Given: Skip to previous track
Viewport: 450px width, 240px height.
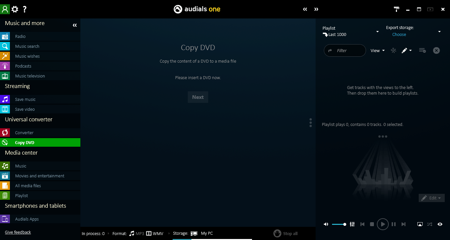Looking at the screenshot, I should pos(362,224).
